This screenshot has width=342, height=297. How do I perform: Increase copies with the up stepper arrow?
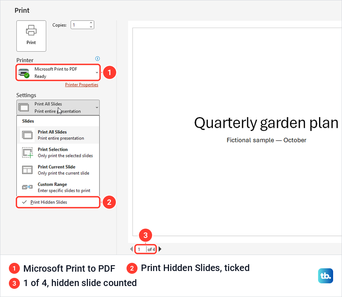point(91,23)
